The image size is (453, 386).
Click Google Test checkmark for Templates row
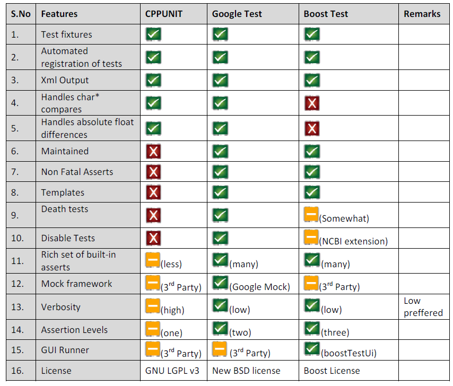tap(220, 192)
